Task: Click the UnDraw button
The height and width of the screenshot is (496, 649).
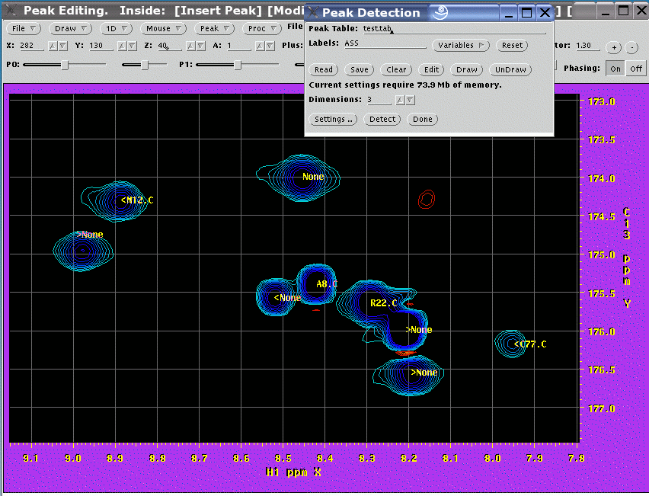Action: pos(510,69)
